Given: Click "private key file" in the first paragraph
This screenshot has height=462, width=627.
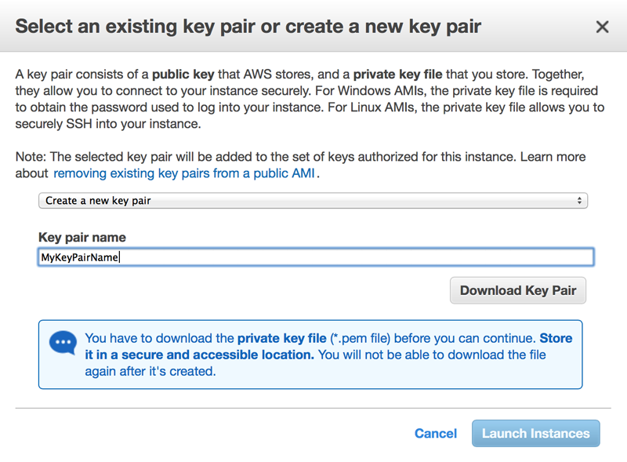Looking at the screenshot, I should click(400, 75).
